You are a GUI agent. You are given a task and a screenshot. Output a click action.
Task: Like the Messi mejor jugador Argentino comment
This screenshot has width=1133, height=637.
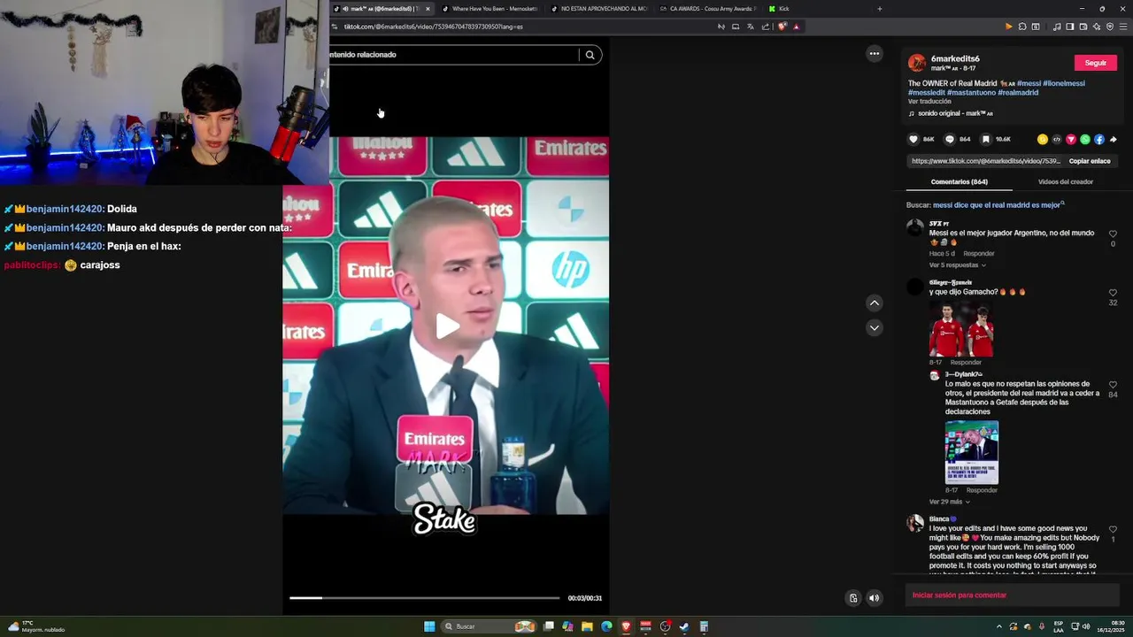(x=1113, y=234)
